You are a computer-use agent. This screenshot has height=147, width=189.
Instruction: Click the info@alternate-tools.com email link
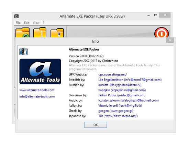(37, 96)
